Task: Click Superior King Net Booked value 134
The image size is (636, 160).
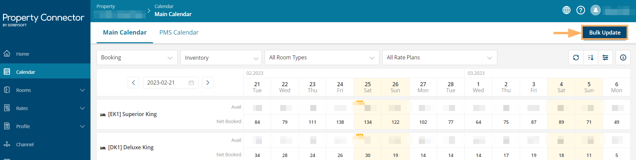Action: (x=368, y=122)
